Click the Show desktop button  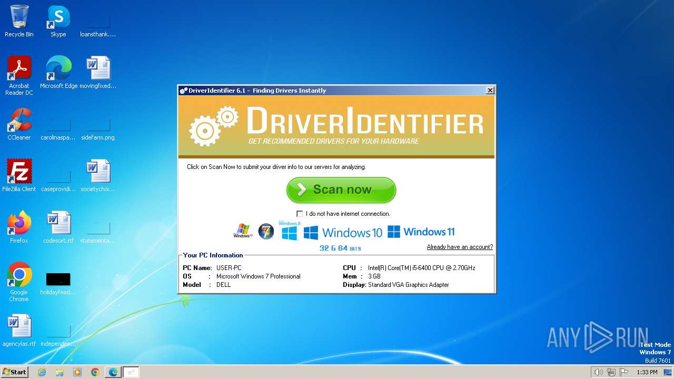pos(669,372)
